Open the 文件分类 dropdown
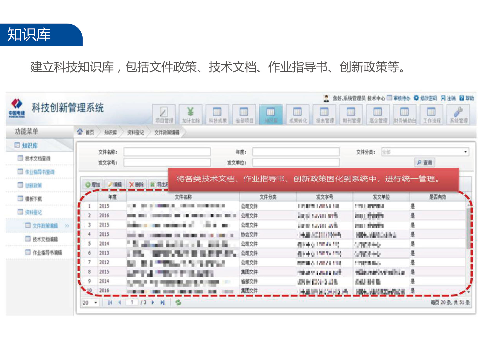The height and width of the screenshot is (337, 498). [x=465, y=152]
